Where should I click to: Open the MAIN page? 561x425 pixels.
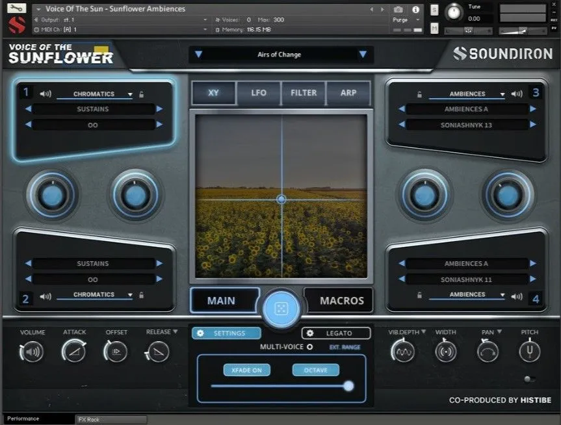click(x=224, y=300)
